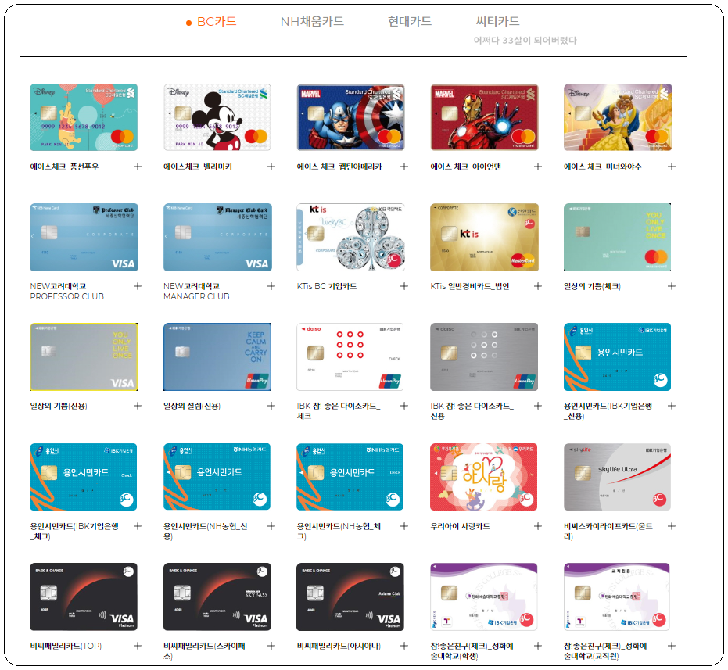Switch to the NH채움카드 tab
The image size is (728, 670).
click(x=312, y=21)
